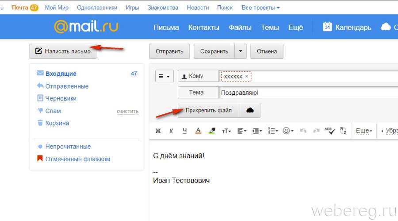Toggle italic formatting (К) in editor toolbar
Image resolution: width=398 pixels, height=221 pixels.
click(171, 131)
